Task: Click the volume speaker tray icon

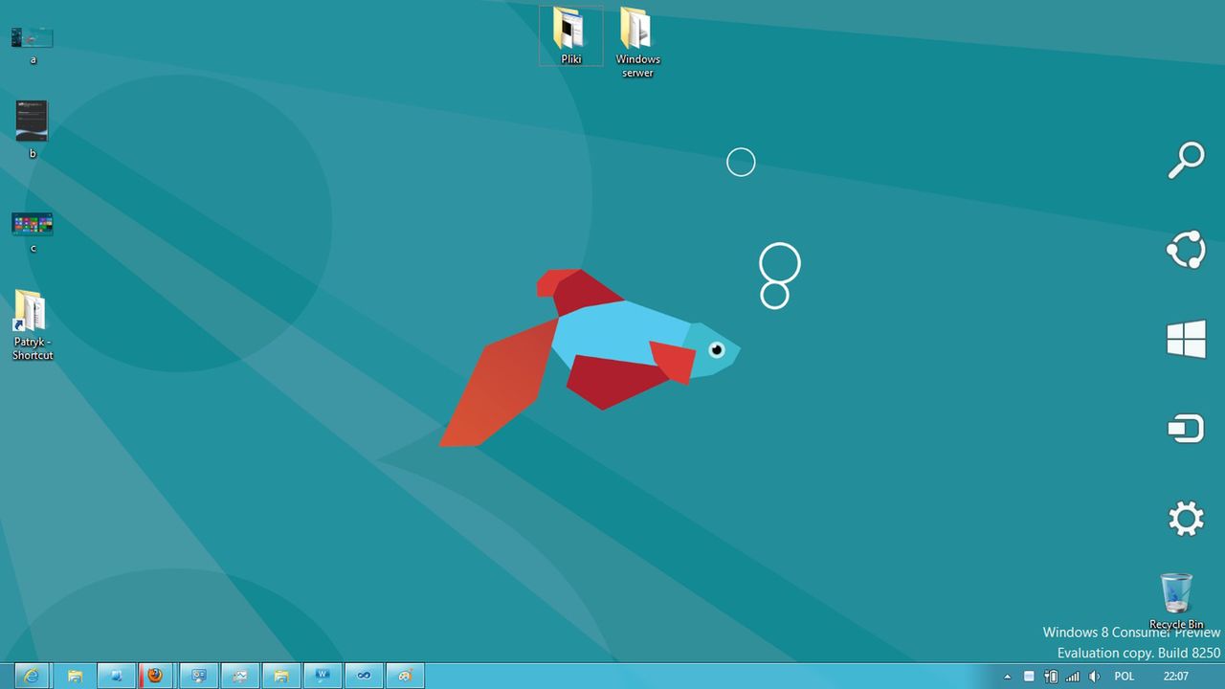Action: click(1095, 677)
